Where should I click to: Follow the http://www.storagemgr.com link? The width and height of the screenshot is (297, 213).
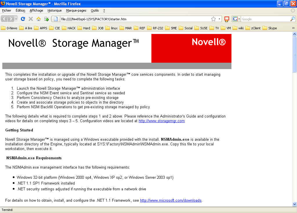162,121
